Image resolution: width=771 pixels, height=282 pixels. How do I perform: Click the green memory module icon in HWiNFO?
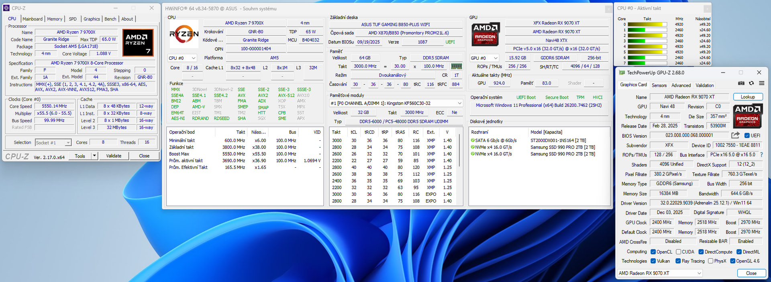(x=457, y=66)
